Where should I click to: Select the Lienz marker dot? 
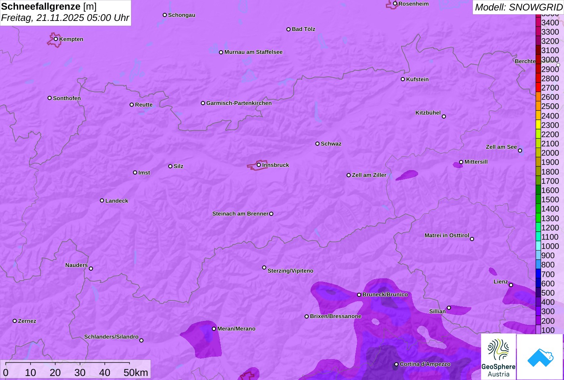point(511,285)
